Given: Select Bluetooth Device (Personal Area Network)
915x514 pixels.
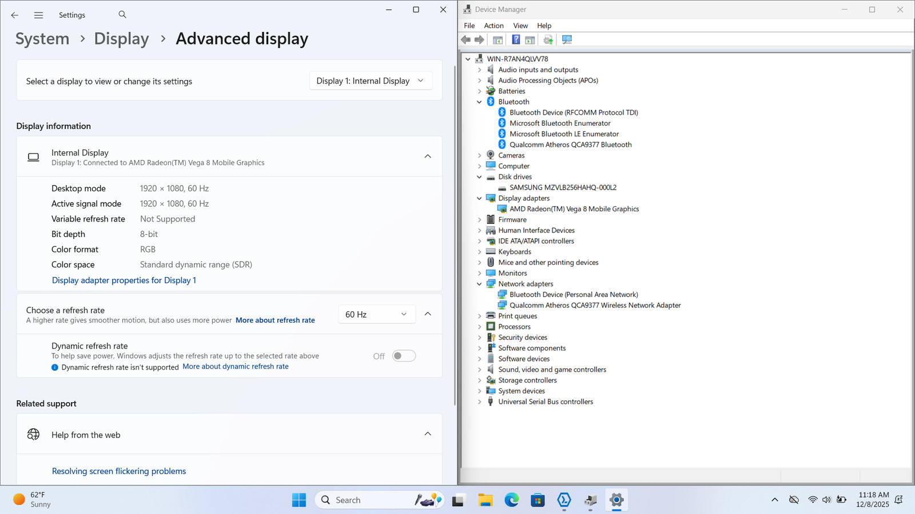Looking at the screenshot, I should (574, 295).
